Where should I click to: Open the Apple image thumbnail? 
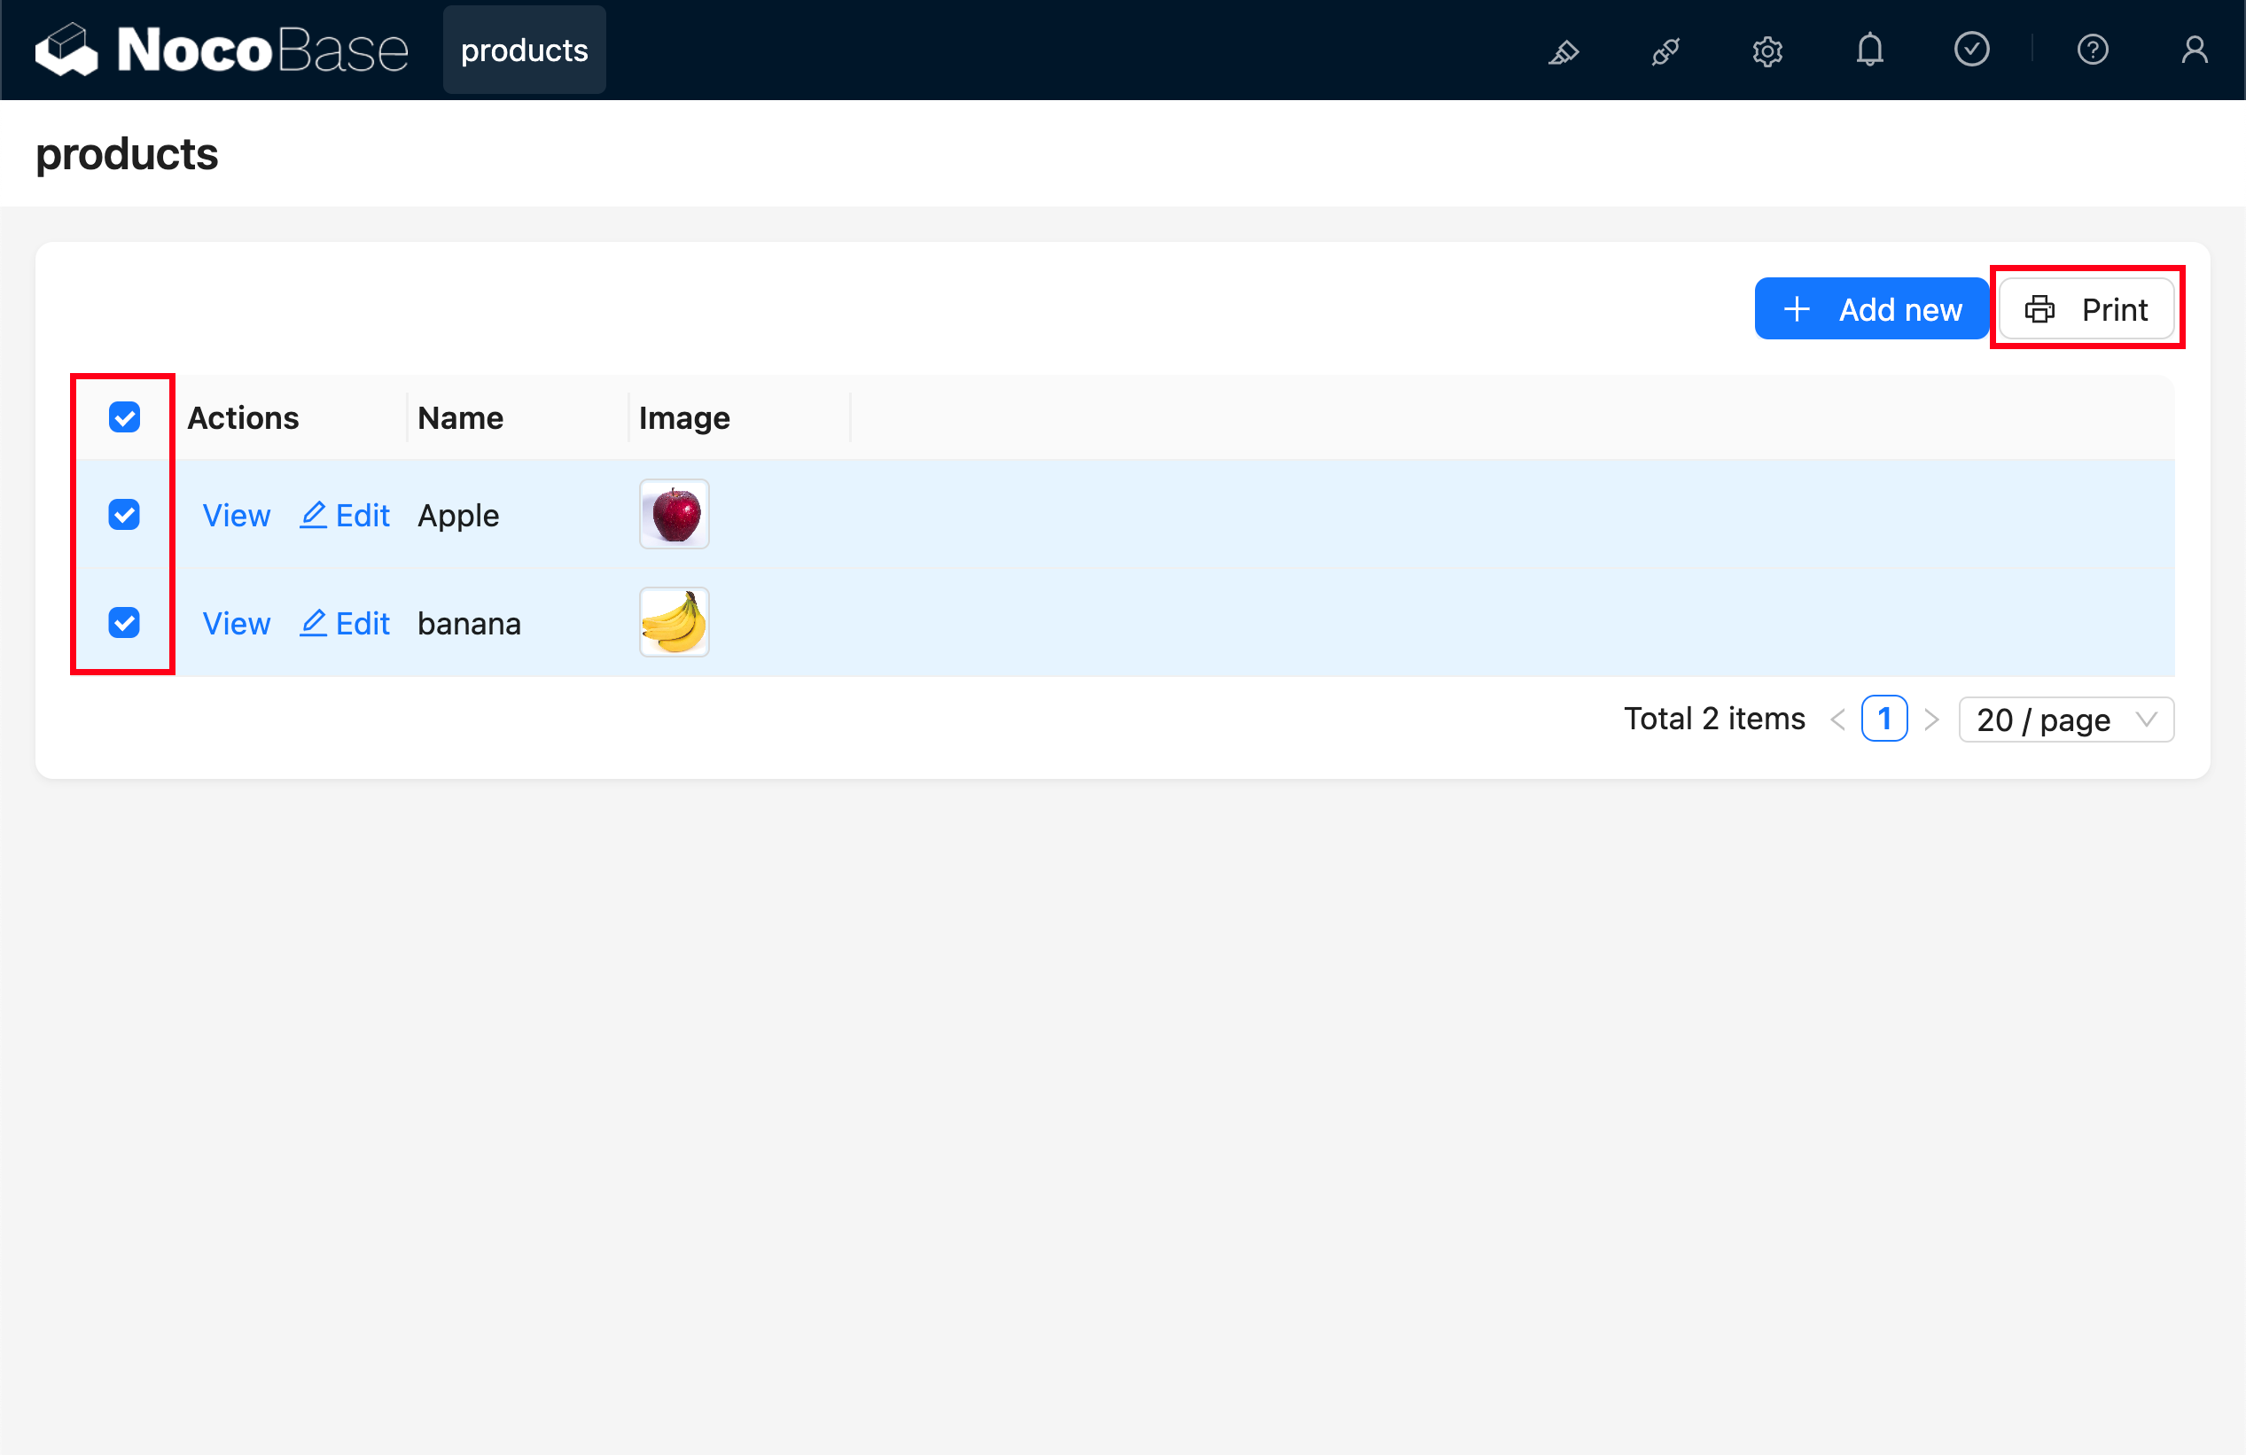tap(674, 515)
